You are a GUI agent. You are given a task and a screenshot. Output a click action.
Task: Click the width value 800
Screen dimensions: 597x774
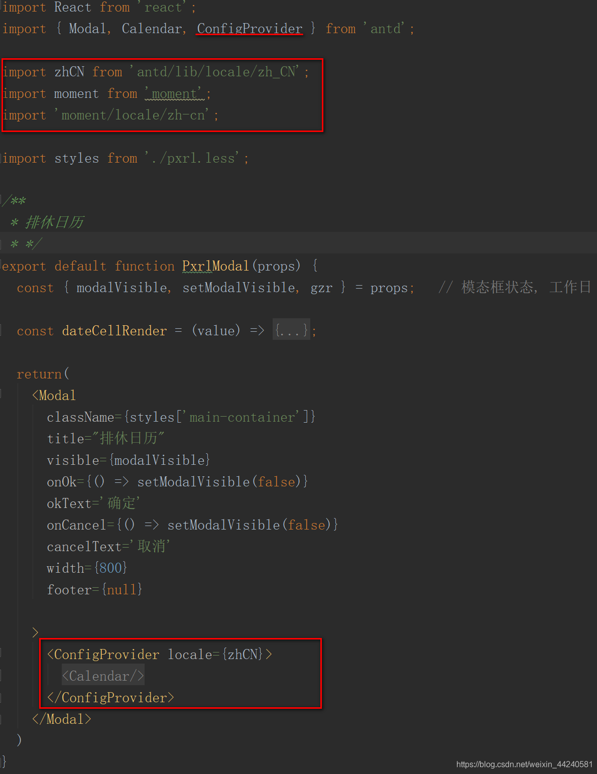(x=110, y=568)
